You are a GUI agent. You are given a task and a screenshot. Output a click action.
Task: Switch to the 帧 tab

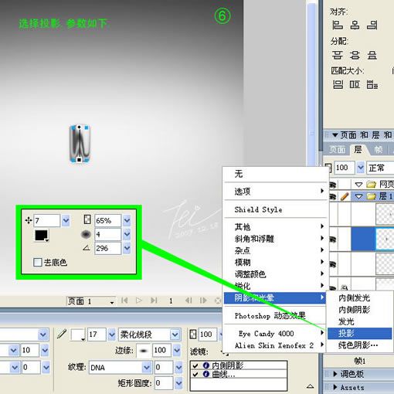coord(378,150)
